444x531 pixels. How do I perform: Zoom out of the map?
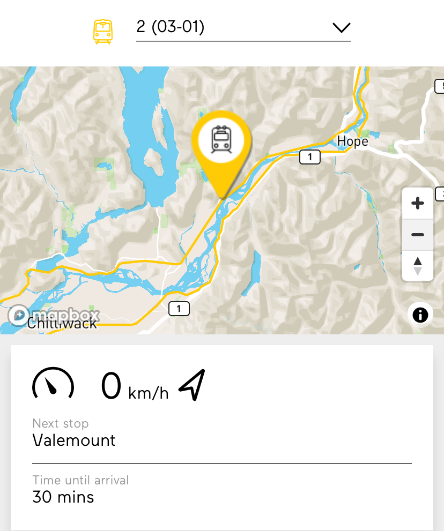tap(417, 235)
